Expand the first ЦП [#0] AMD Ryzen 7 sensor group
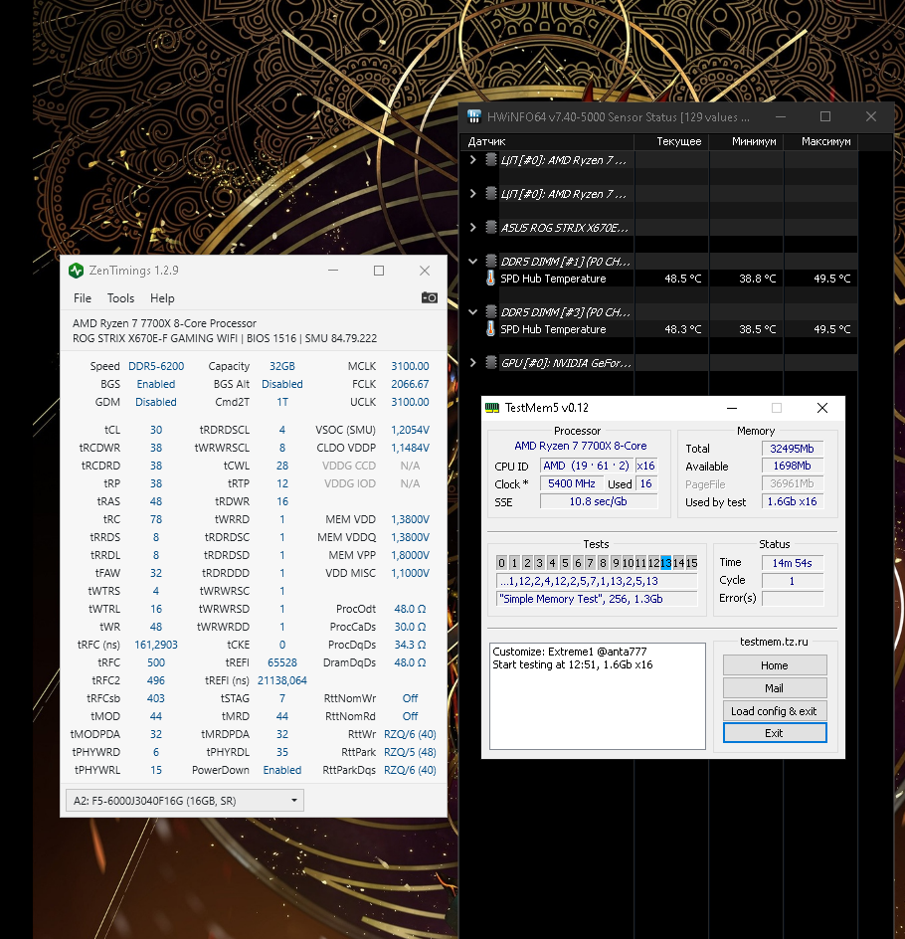 (x=472, y=160)
